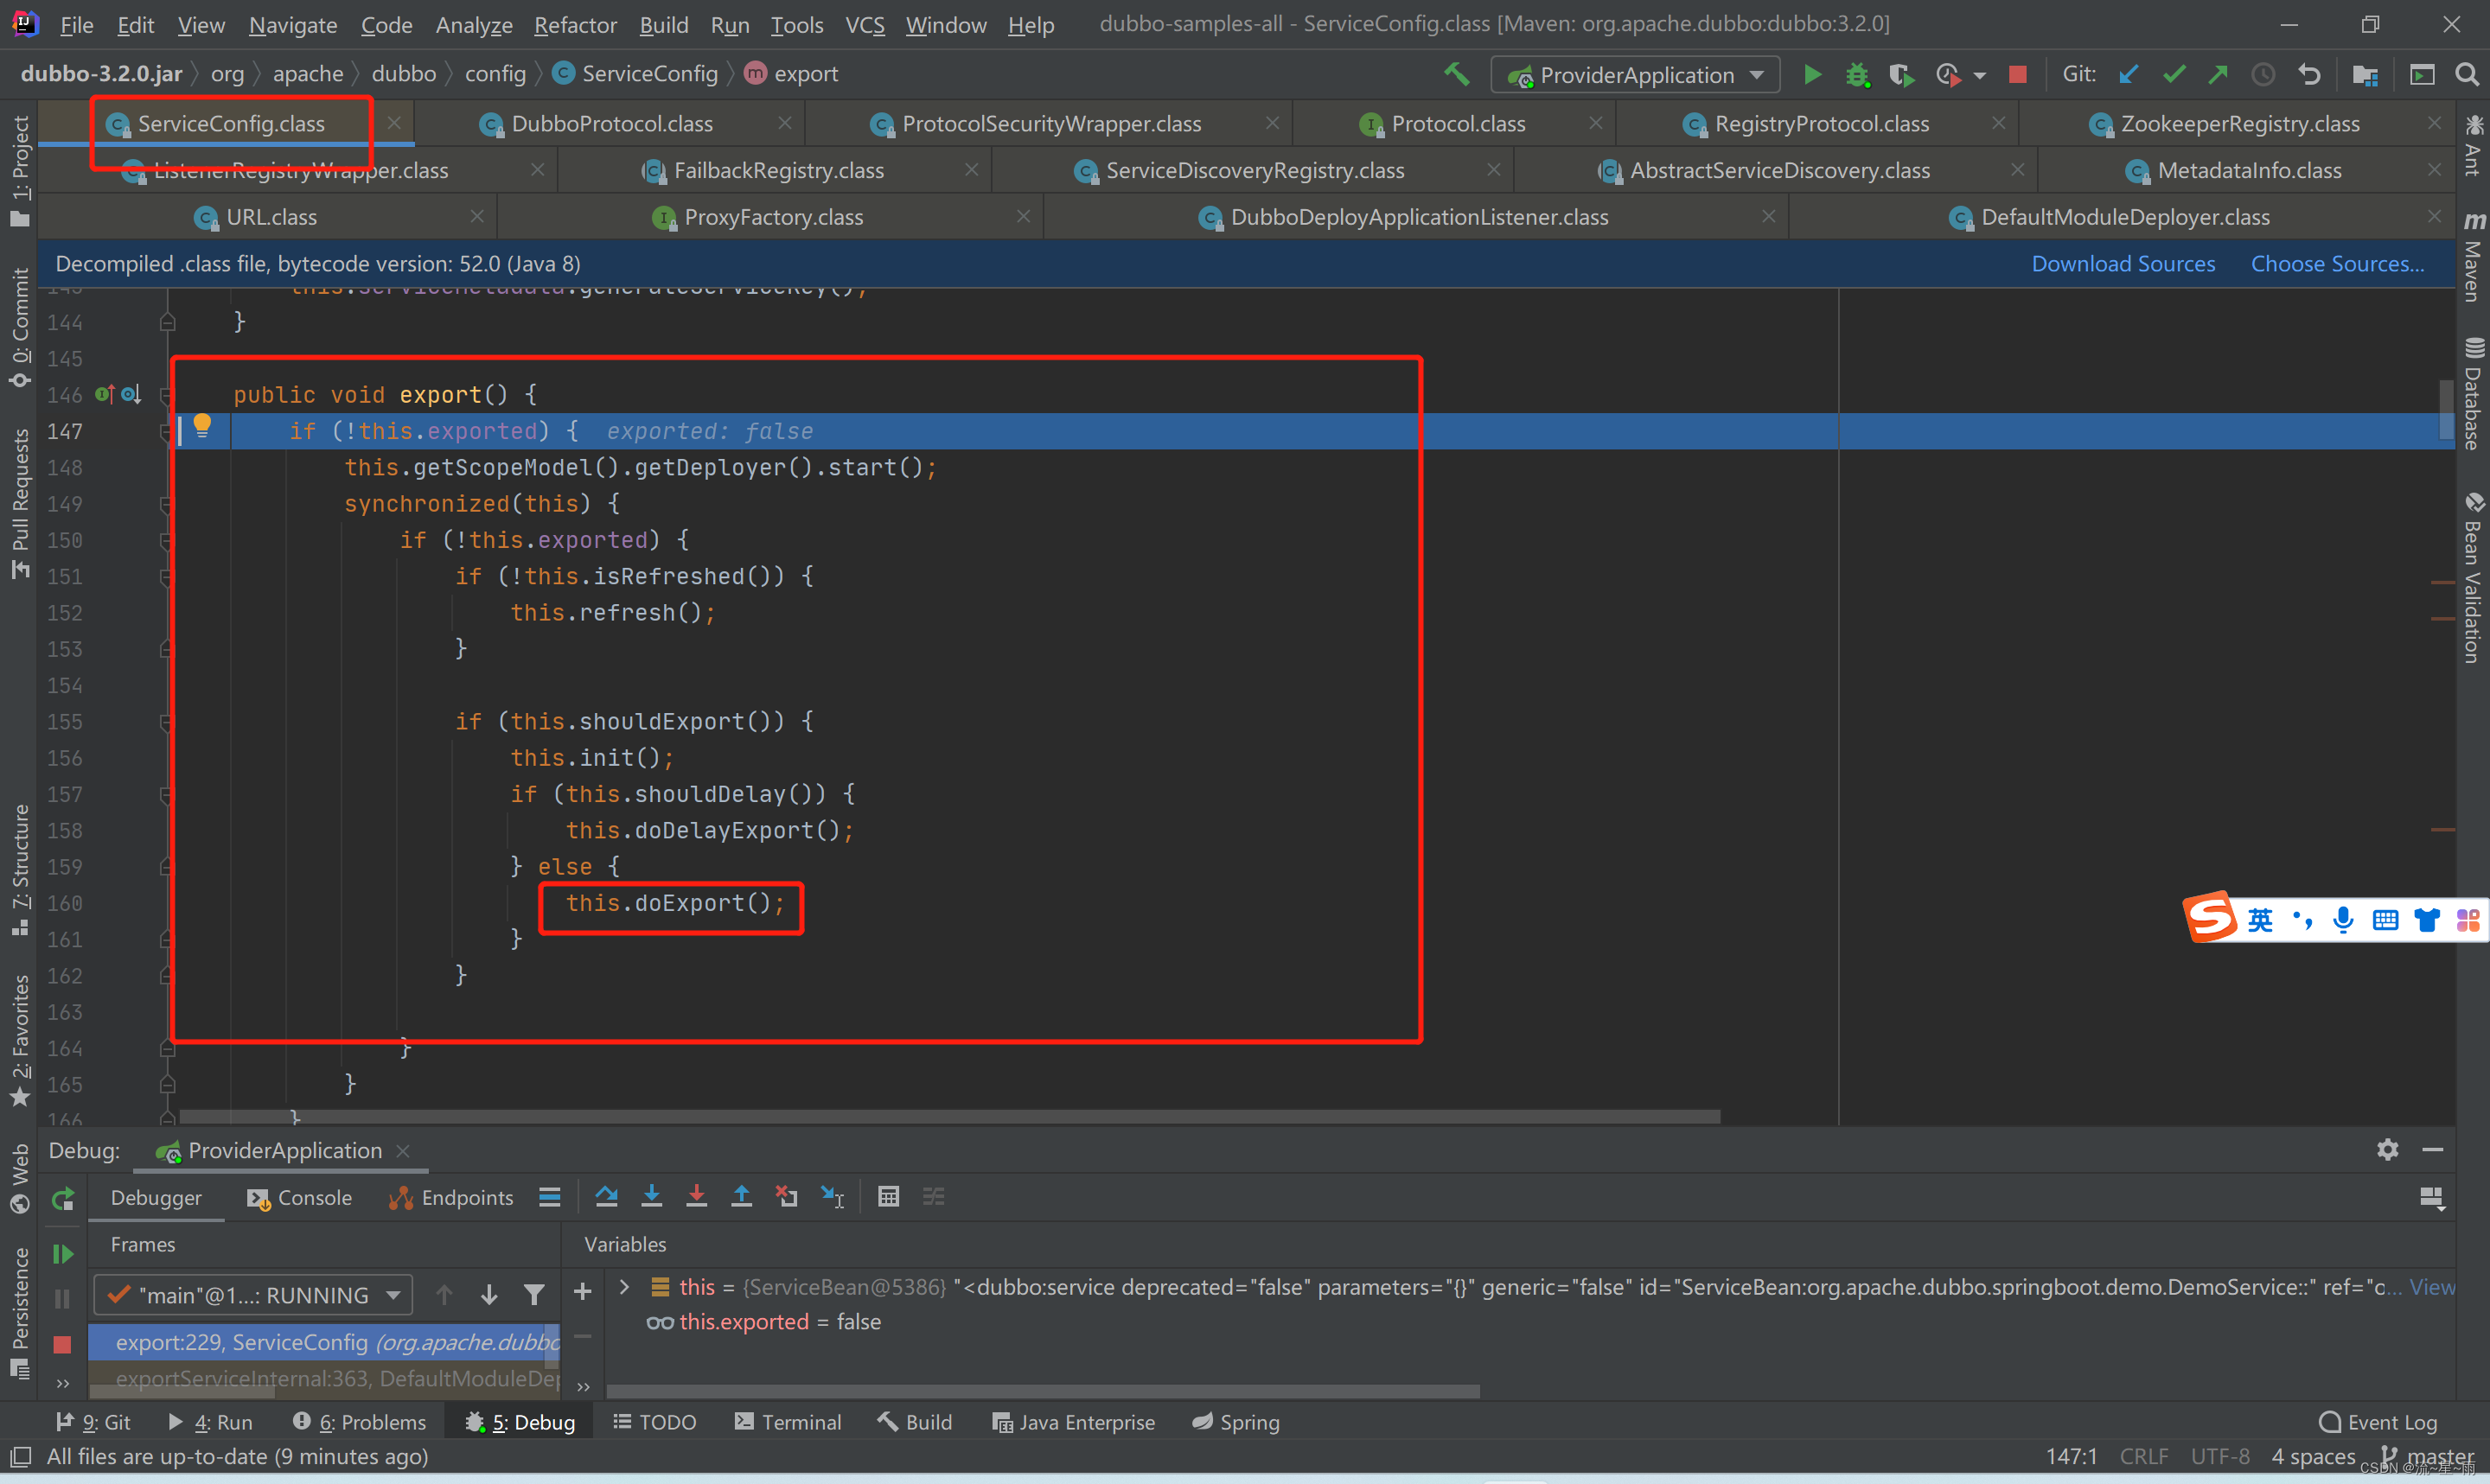Open the profiler run dropdown arrow

(1980, 76)
